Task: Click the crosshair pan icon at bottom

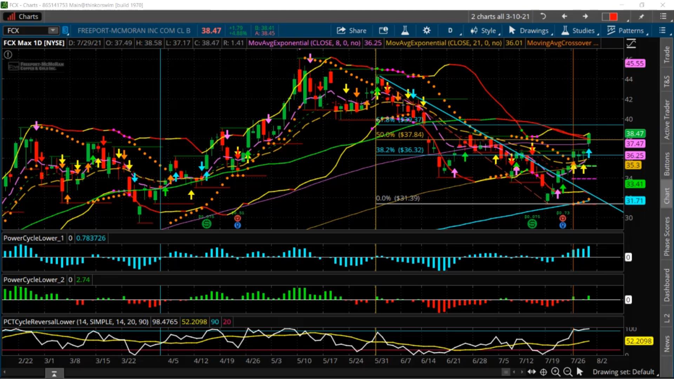Action: point(543,372)
